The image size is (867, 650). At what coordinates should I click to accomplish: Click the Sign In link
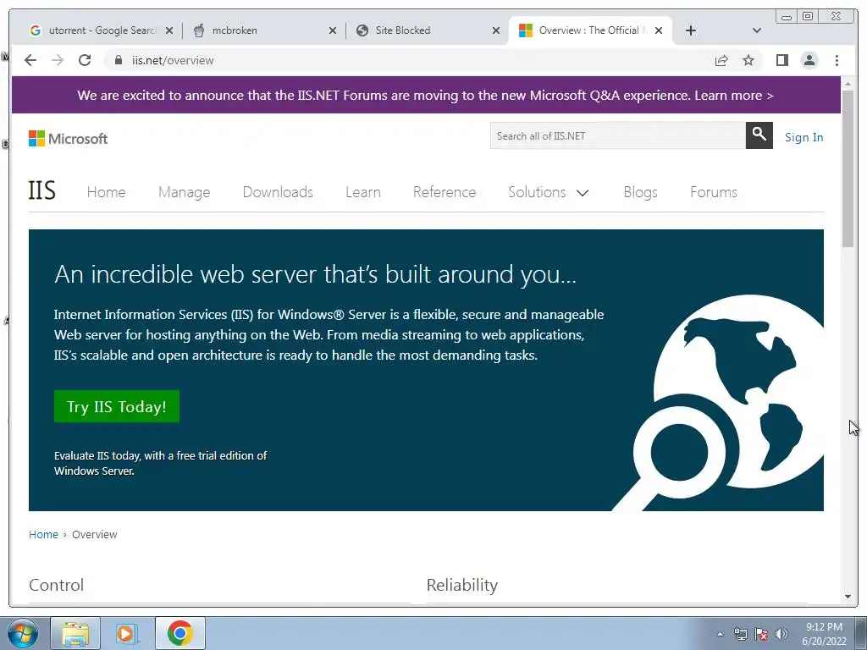tap(804, 137)
